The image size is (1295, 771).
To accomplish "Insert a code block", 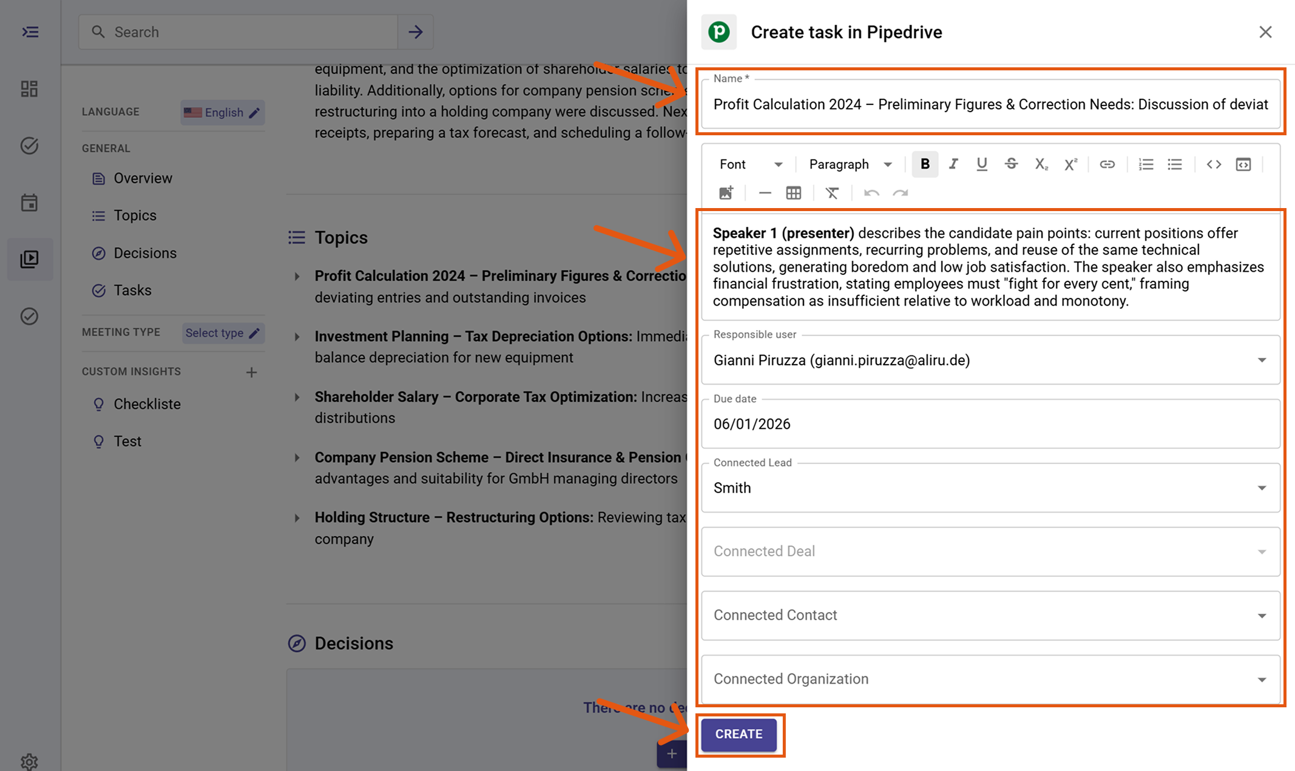I will pos(1243,164).
